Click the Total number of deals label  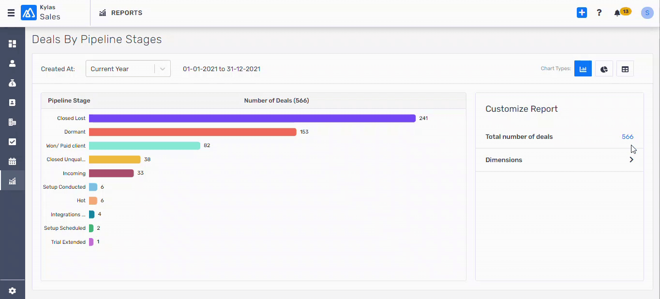[x=519, y=136]
